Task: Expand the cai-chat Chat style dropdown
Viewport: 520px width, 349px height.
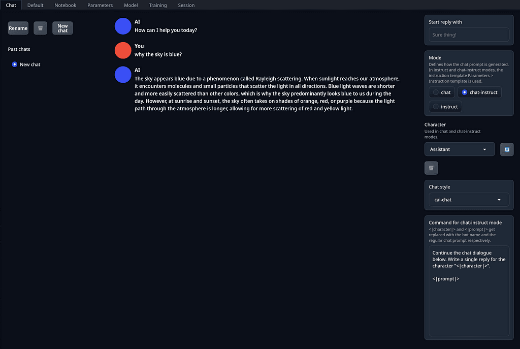Action: [469, 200]
